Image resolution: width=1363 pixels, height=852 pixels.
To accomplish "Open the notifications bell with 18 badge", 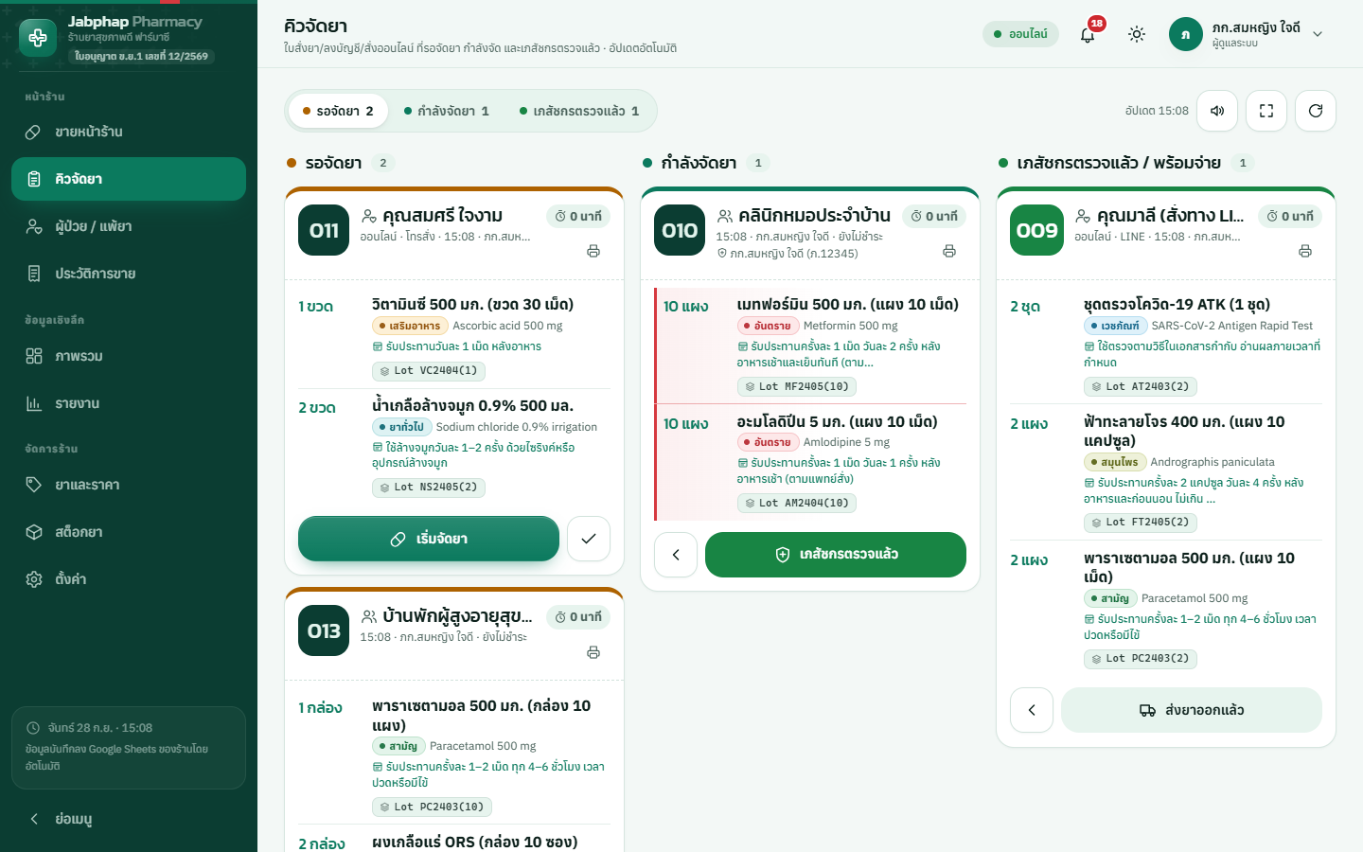I will pyautogui.click(x=1088, y=34).
